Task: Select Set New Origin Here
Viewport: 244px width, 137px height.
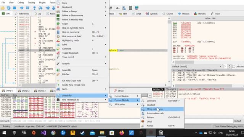Action: point(82,81)
